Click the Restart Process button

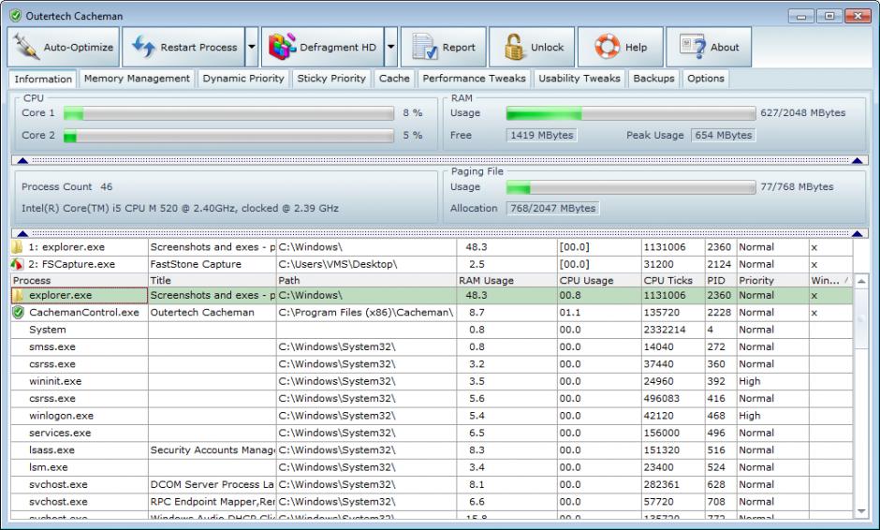tap(183, 47)
